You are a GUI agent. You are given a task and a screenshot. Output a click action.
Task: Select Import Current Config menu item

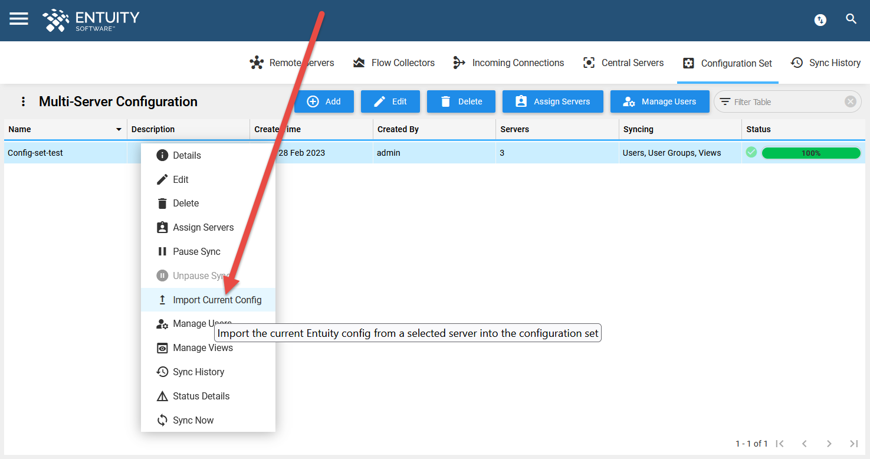point(208,300)
